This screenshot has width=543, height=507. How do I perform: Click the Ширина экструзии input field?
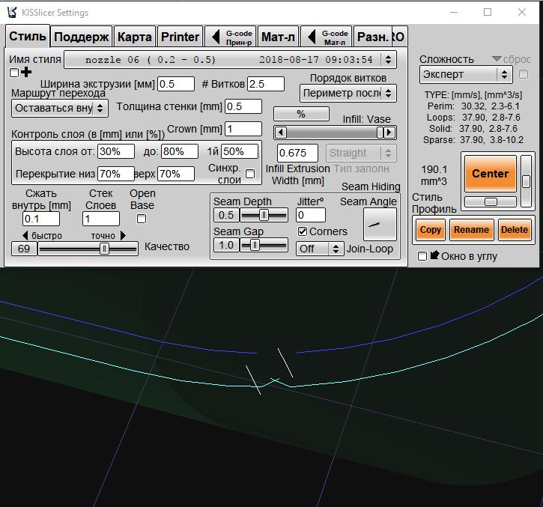pos(175,84)
